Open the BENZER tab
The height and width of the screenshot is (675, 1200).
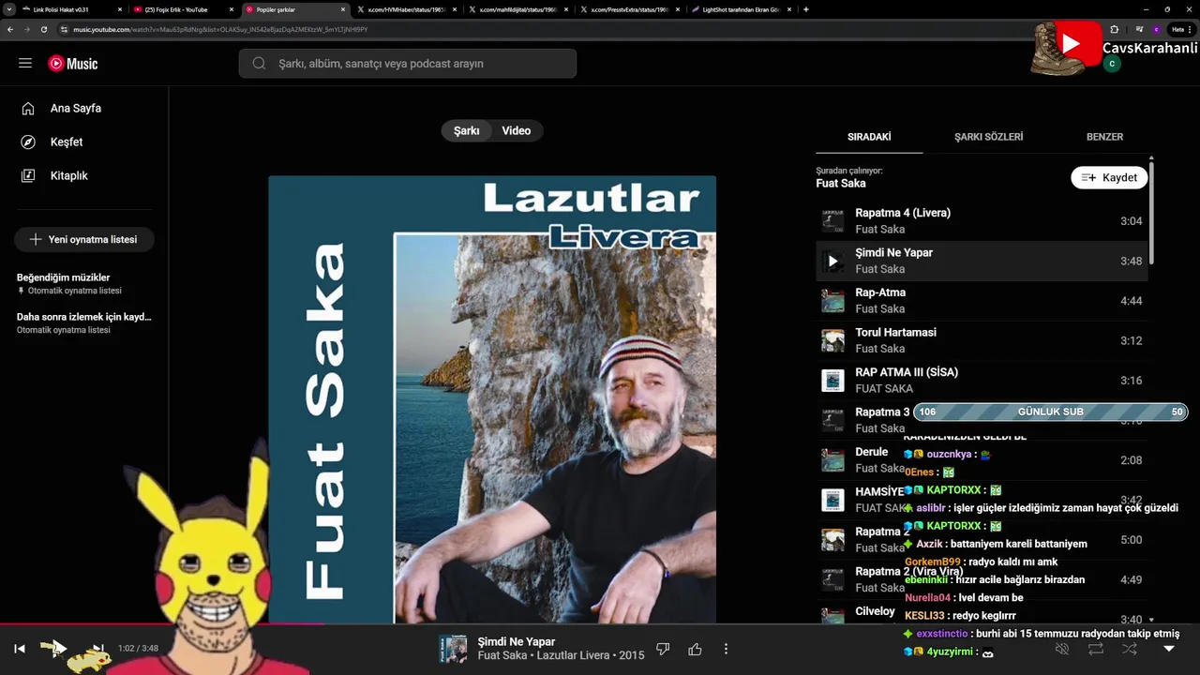(1104, 137)
